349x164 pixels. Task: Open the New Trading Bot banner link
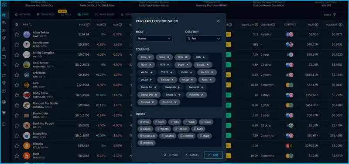click(x=96, y=3)
